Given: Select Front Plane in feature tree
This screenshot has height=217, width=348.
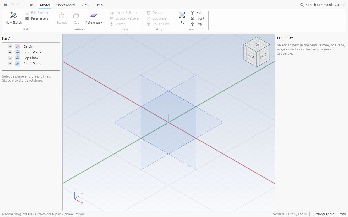Looking at the screenshot, I should coord(32,52).
